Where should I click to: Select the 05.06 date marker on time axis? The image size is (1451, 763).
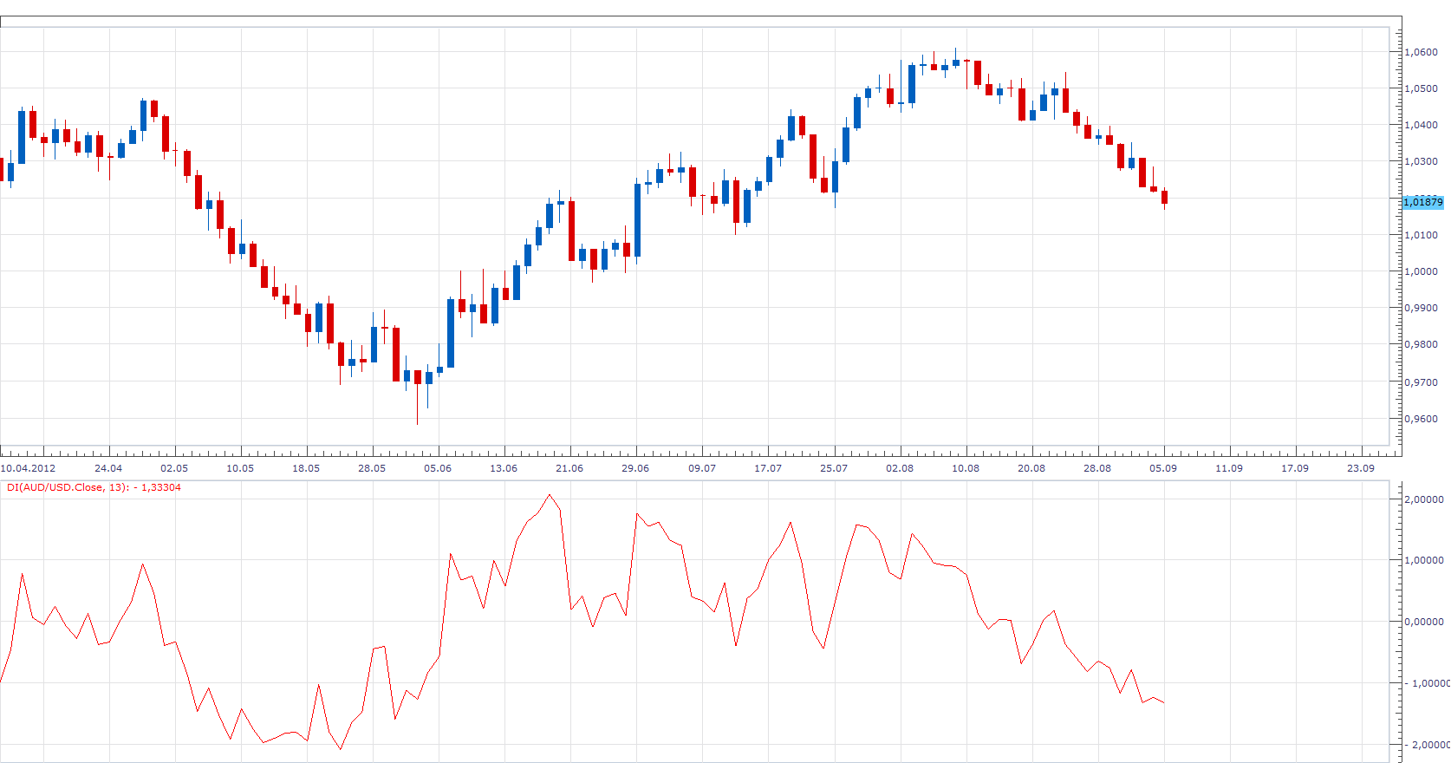point(438,468)
